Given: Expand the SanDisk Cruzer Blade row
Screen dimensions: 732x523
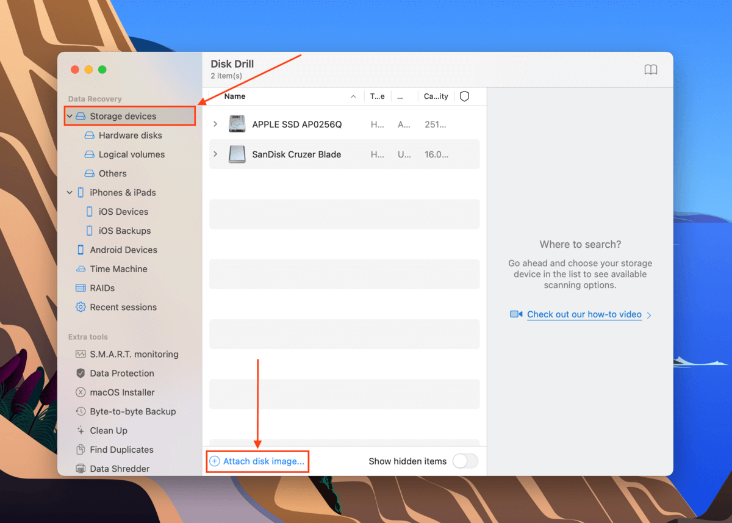Looking at the screenshot, I should point(215,154).
